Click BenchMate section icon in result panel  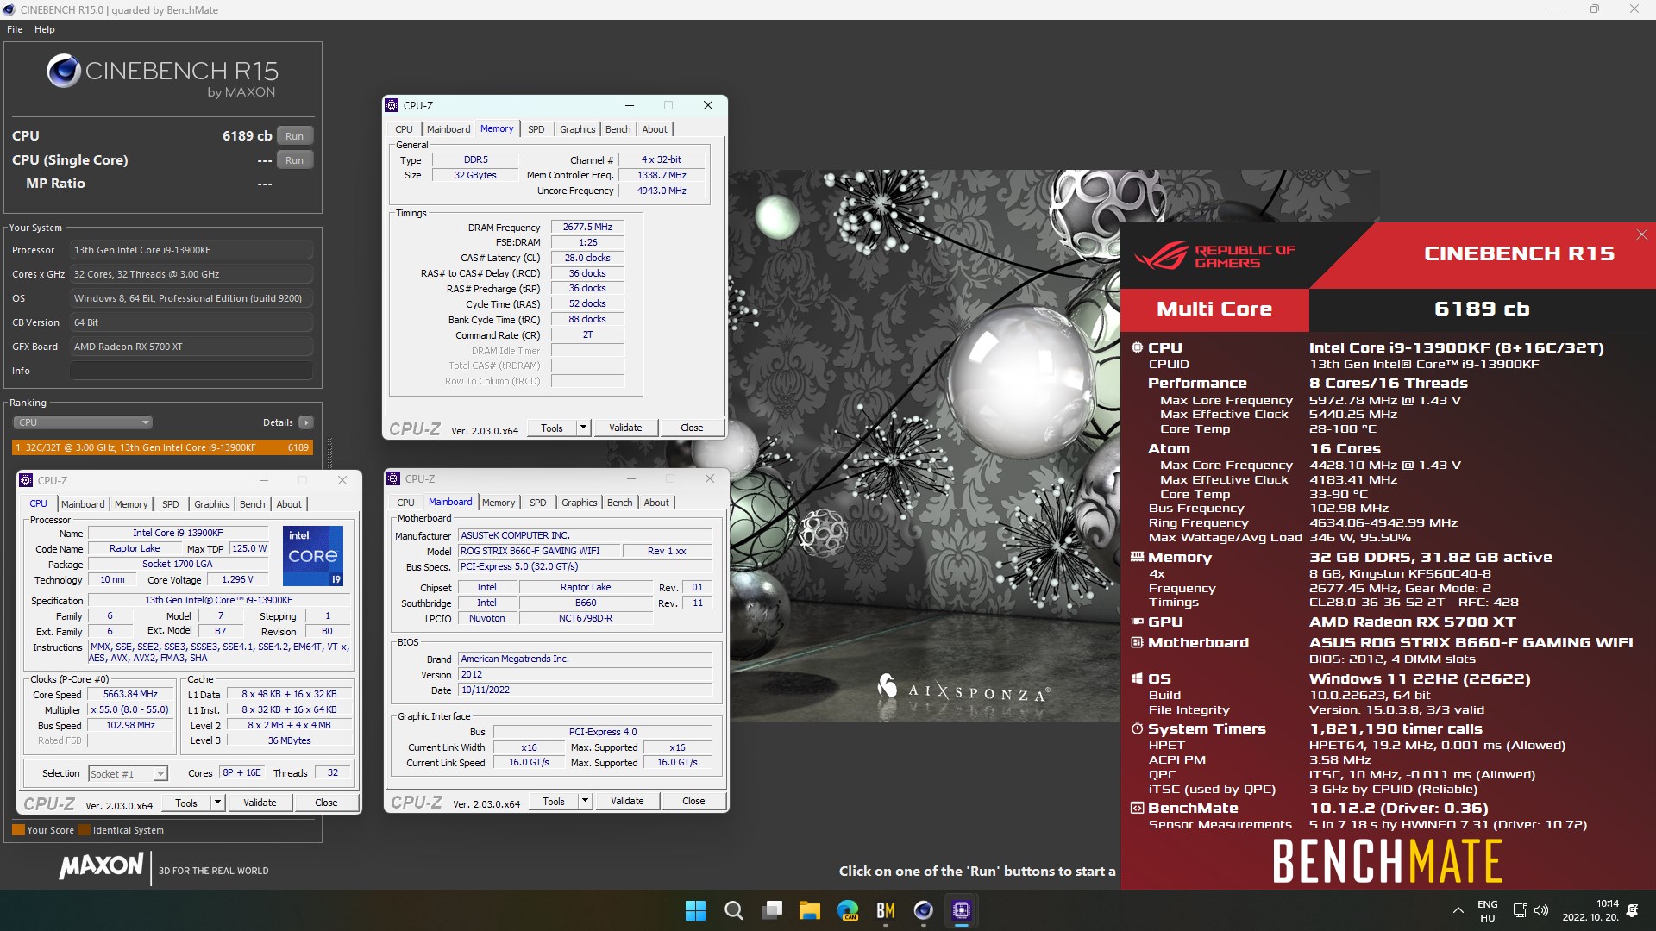click(x=1138, y=808)
